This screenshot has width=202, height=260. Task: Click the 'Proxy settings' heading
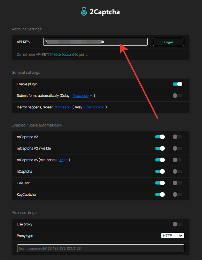[x=24, y=212]
